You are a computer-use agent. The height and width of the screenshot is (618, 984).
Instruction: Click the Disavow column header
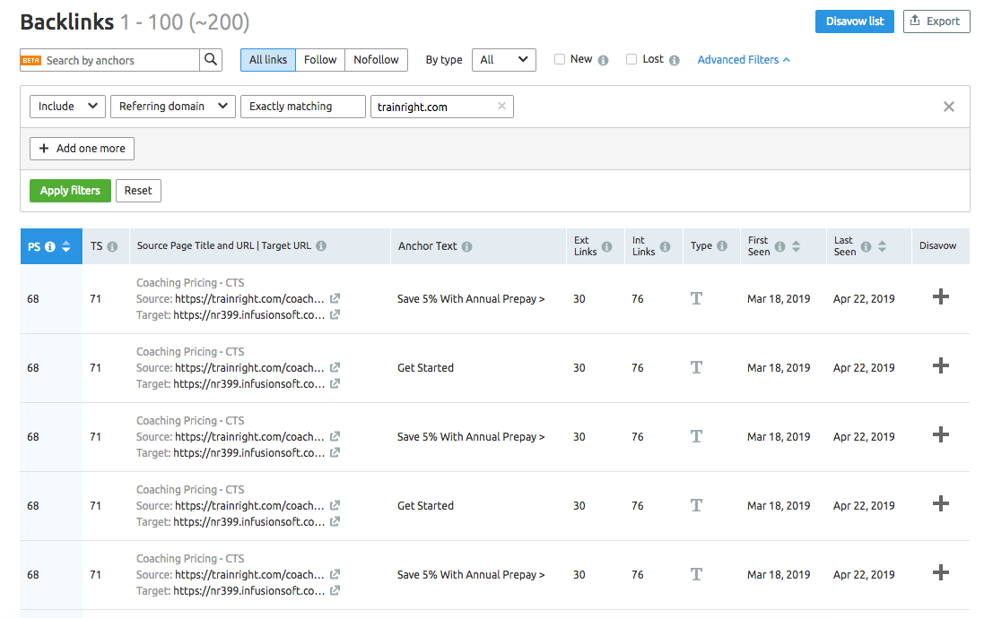click(937, 245)
